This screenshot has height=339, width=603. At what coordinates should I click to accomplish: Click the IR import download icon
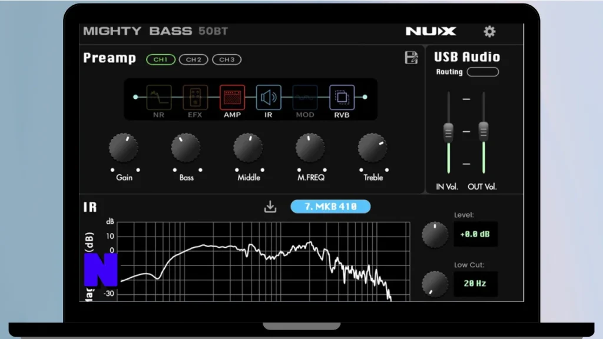(270, 207)
